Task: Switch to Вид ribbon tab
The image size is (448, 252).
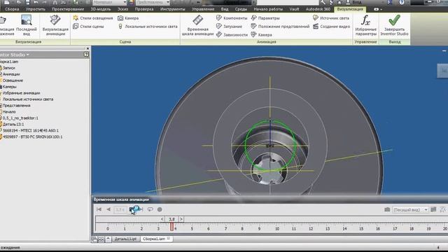Action: point(225,9)
